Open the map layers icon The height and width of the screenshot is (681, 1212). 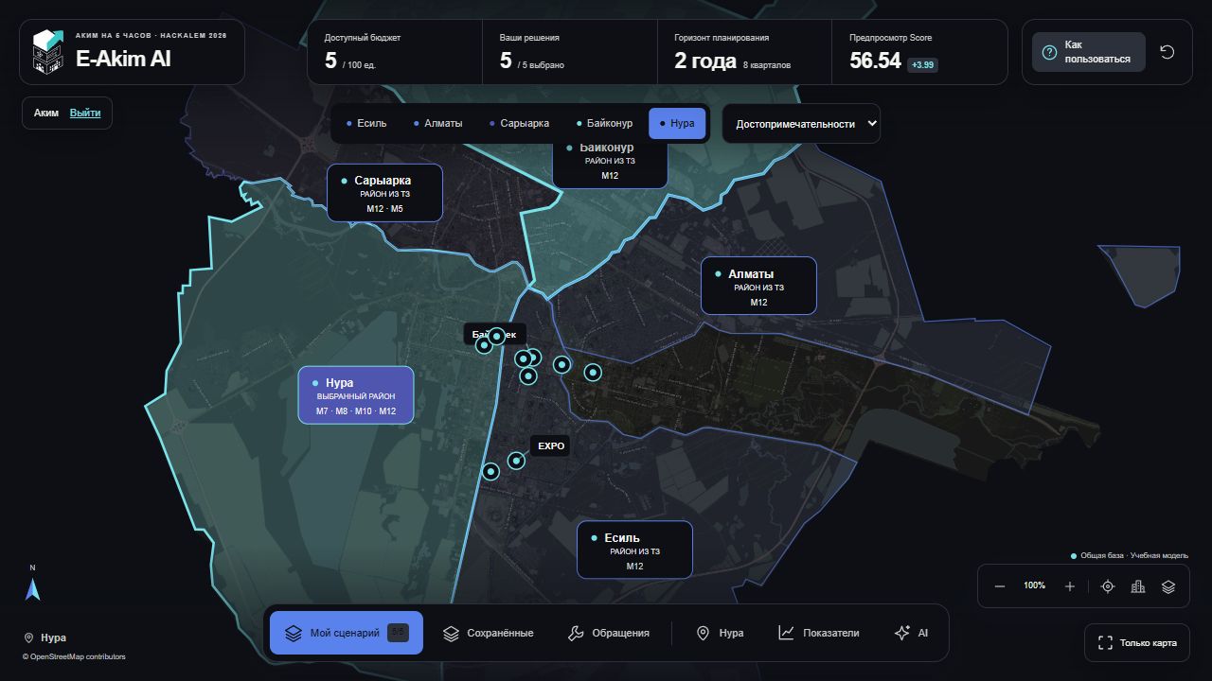tap(1168, 586)
